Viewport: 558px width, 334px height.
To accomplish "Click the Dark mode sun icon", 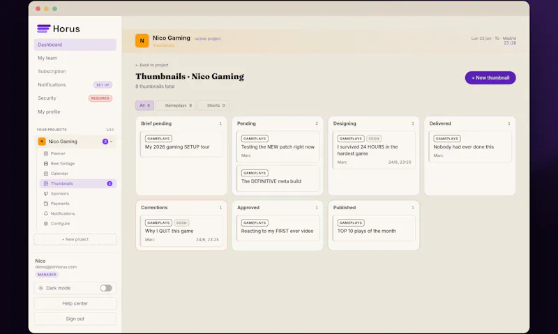I will (40, 288).
